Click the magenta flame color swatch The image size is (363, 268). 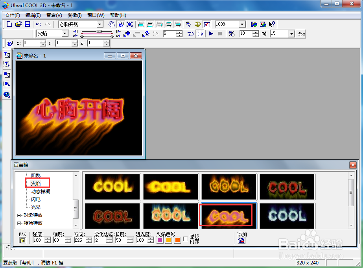tap(160, 240)
